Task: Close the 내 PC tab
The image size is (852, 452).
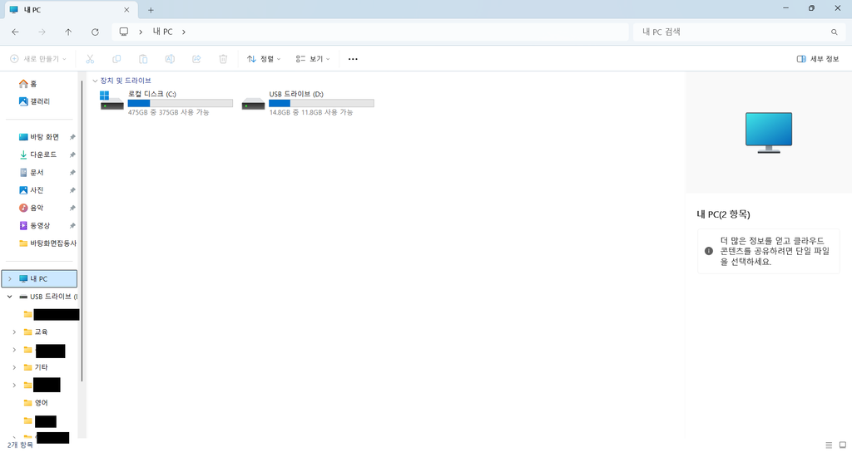Action: [126, 10]
